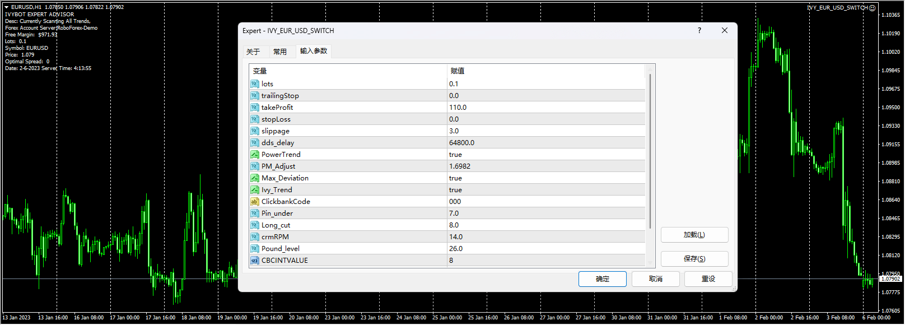This screenshot has height=325, width=905.
Task: Click the 确定 button
Action: click(603, 279)
